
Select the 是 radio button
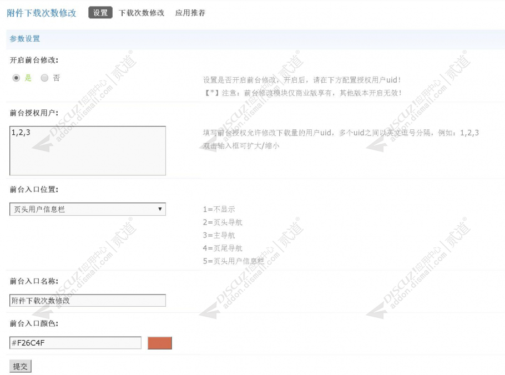[x=16, y=78]
